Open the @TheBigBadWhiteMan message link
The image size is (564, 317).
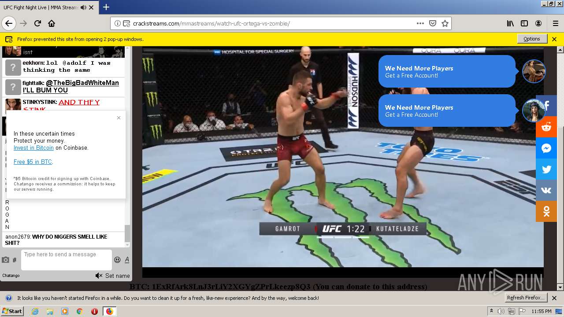(82, 83)
